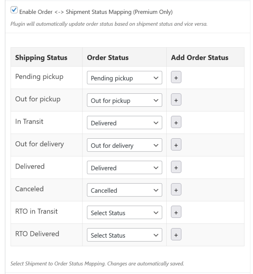253x274 pixels.
Task: Open the In Transit order status dropdown
Action: click(124, 123)
